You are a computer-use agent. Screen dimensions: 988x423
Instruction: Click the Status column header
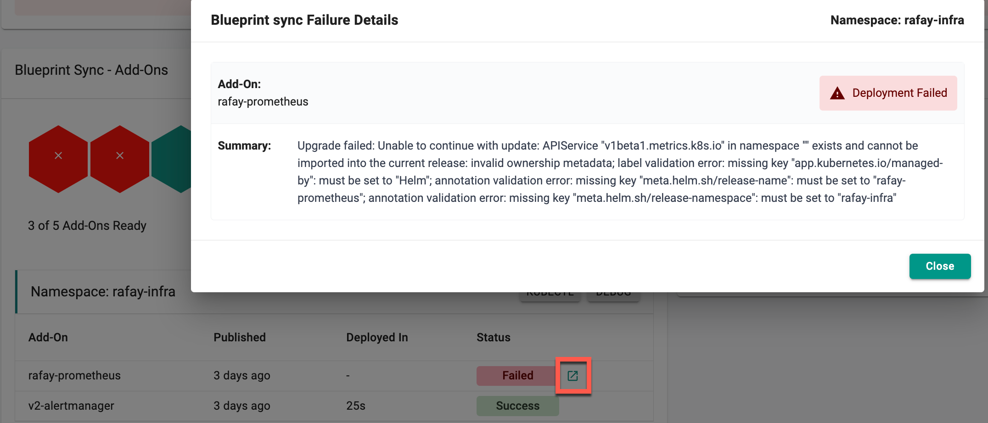click(x=494, y=338)
